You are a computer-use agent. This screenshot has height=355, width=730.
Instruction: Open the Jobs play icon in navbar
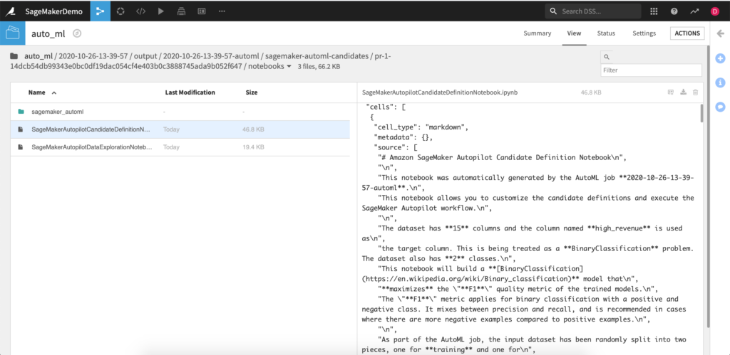click(x=160, y=11)
